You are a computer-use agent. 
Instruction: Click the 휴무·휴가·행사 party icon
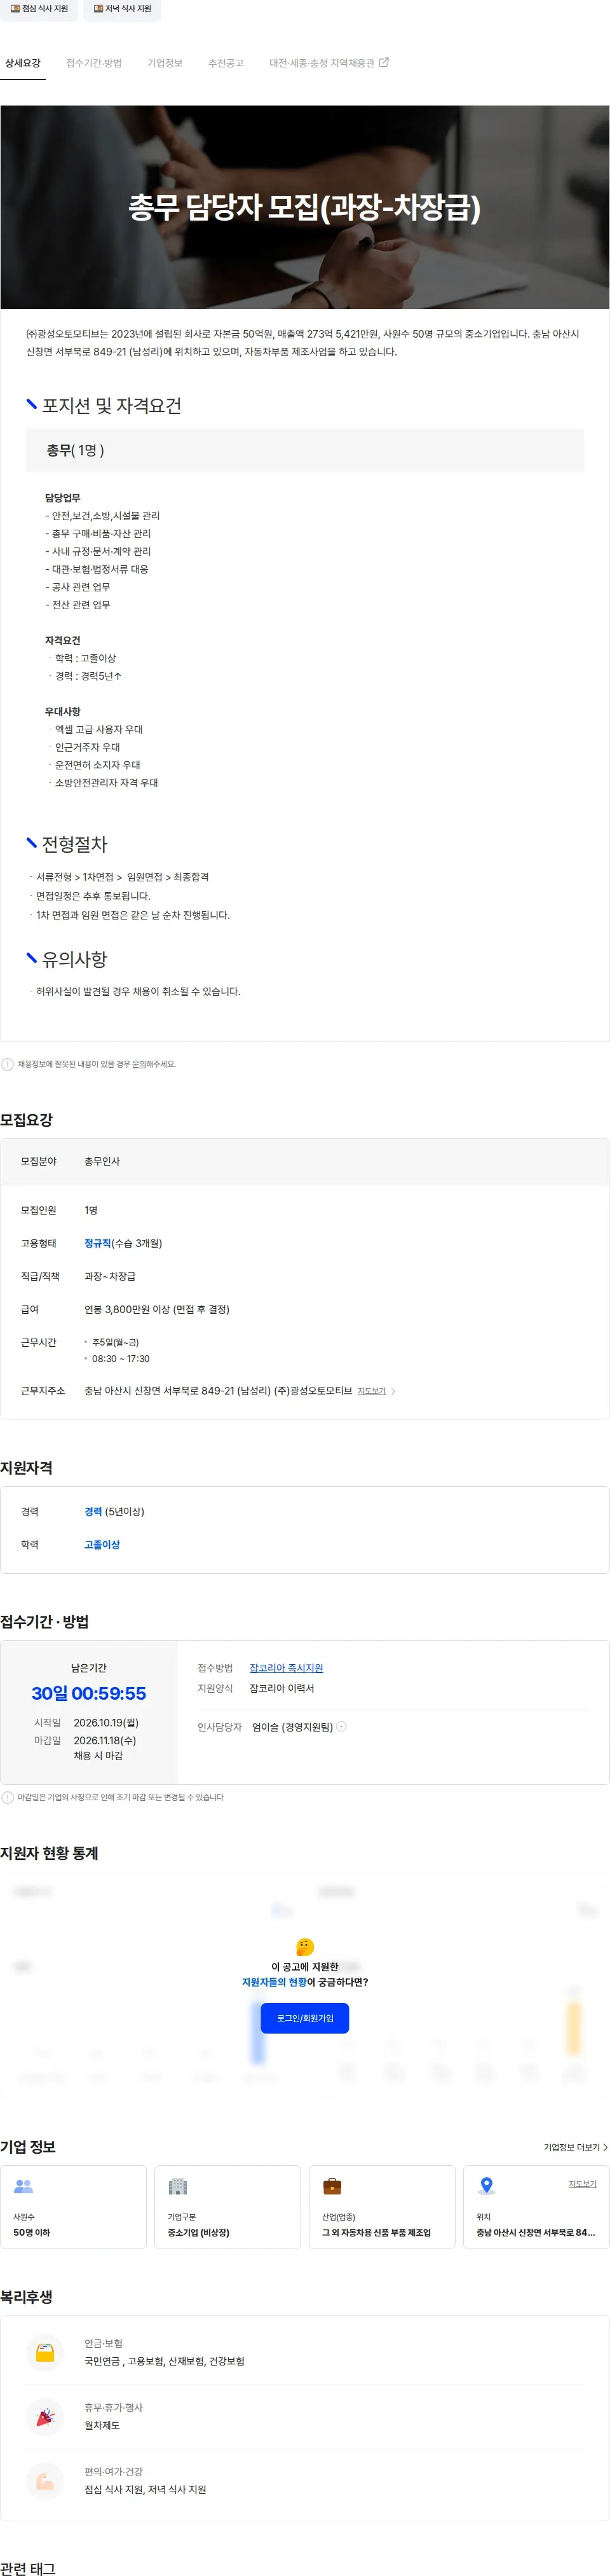coord(45,2417)
